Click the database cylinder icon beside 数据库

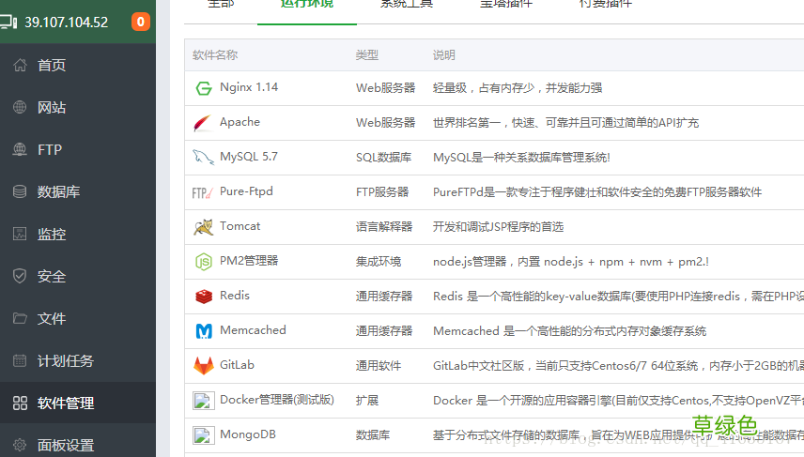pos(20,191)
